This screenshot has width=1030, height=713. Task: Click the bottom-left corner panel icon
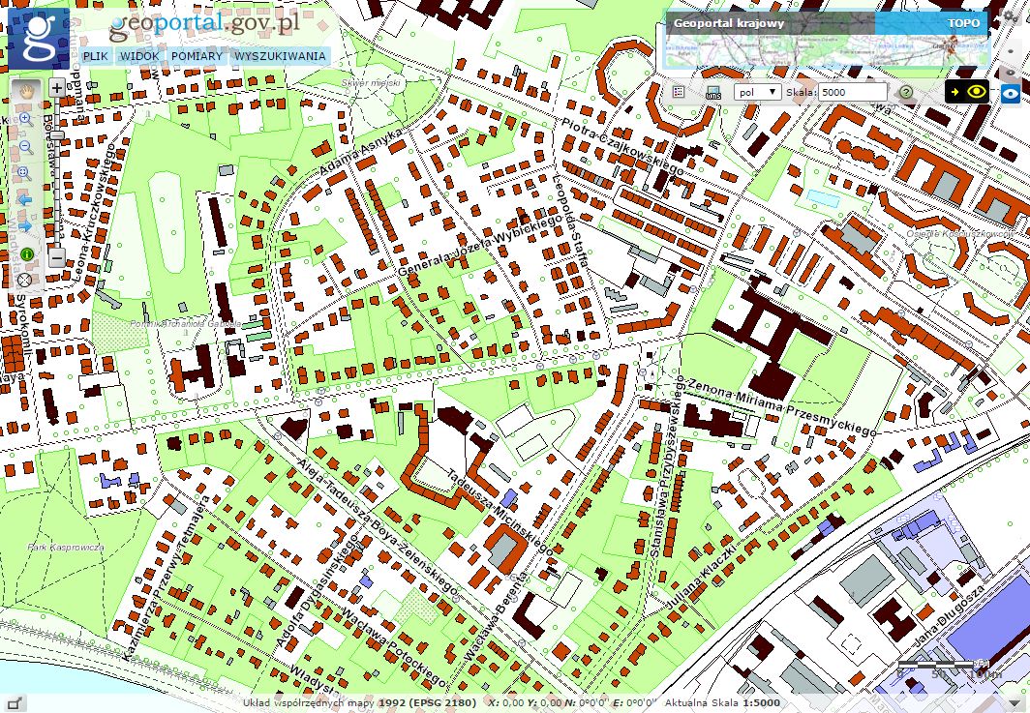[14, 702]
